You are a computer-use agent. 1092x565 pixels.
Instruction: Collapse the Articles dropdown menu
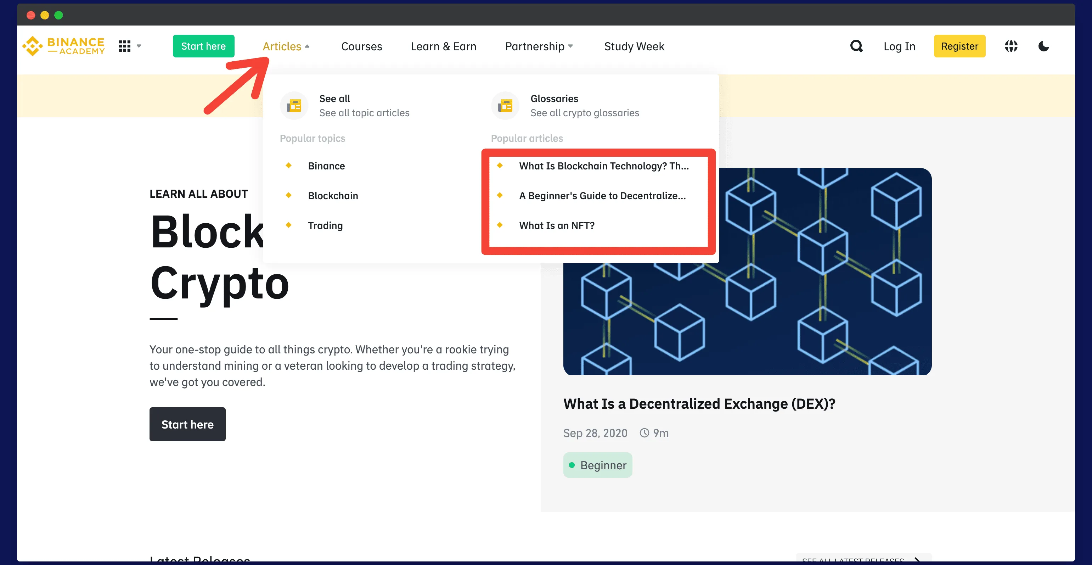[x=286, y=46]
